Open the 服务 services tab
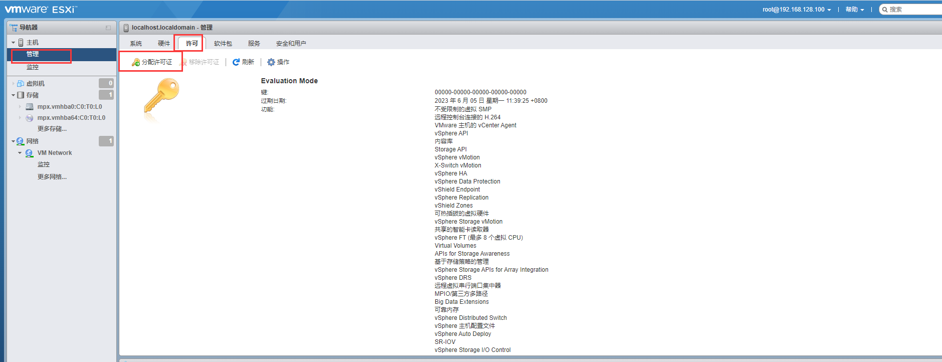 tap(254, 44)
